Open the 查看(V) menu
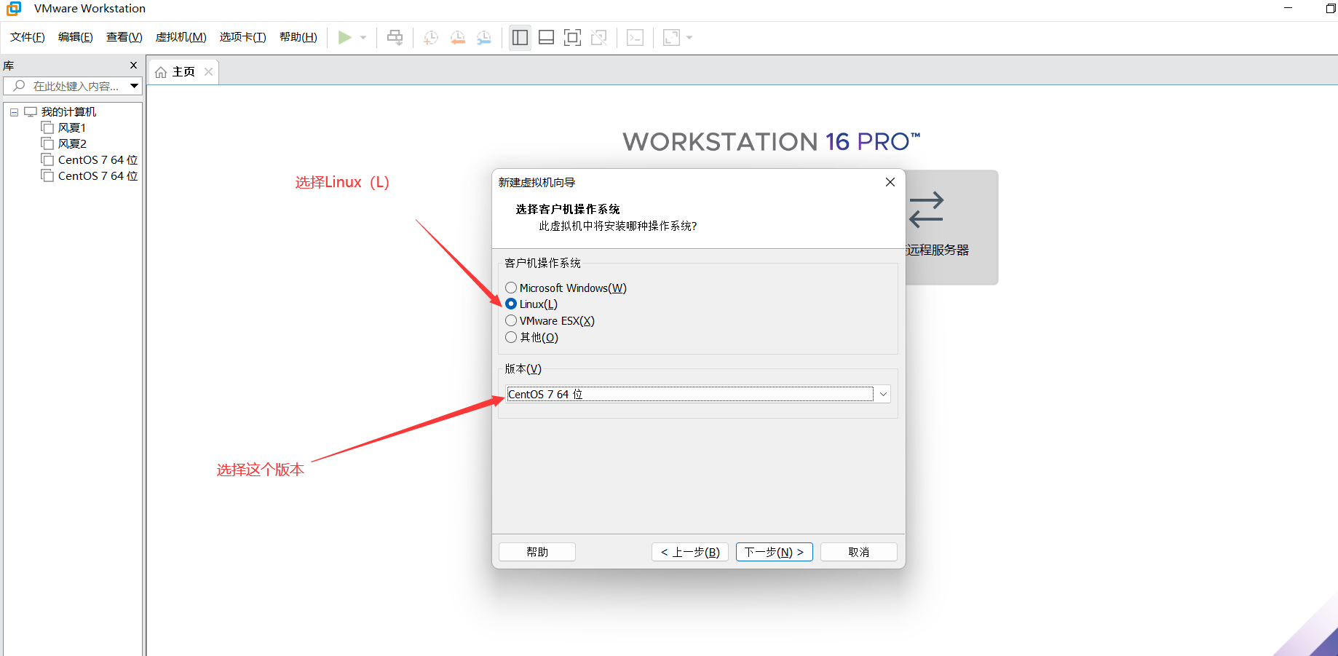This screenshot has height=656, width=1338. (x=124, y=37)
